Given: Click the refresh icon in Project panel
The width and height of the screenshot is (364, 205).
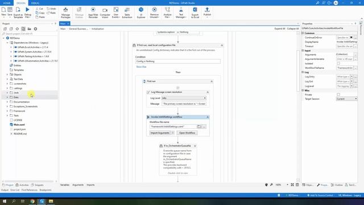Looking at the screenshot, I should (17, 29).
